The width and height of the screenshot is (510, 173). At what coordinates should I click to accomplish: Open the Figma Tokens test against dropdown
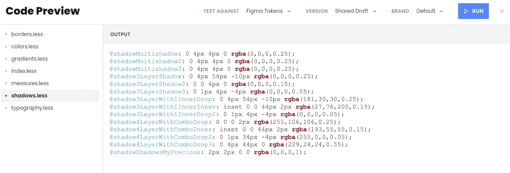268,11
